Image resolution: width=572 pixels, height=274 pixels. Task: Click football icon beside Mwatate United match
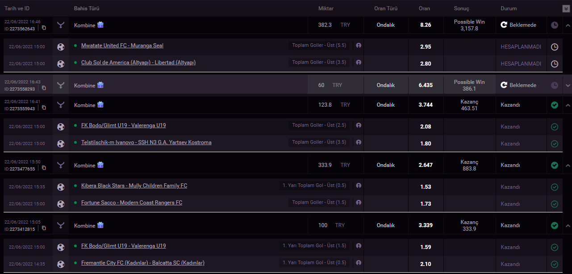click(x=61, y=46)
